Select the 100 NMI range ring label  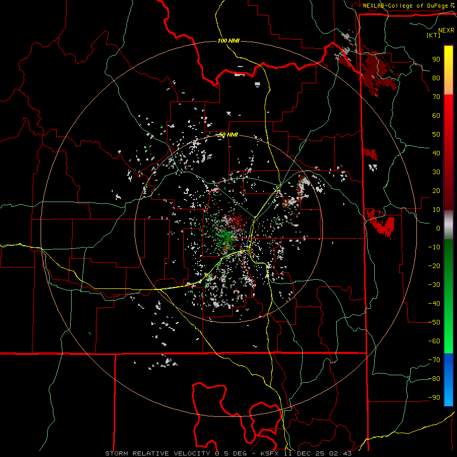(228, 41)
